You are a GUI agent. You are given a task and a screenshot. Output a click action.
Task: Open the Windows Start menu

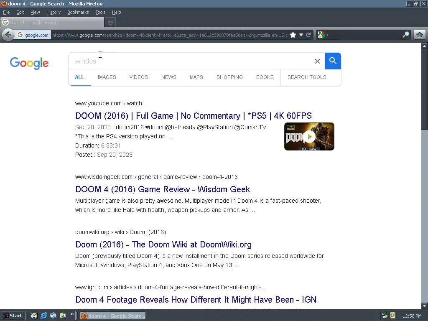tap(13, 316)
